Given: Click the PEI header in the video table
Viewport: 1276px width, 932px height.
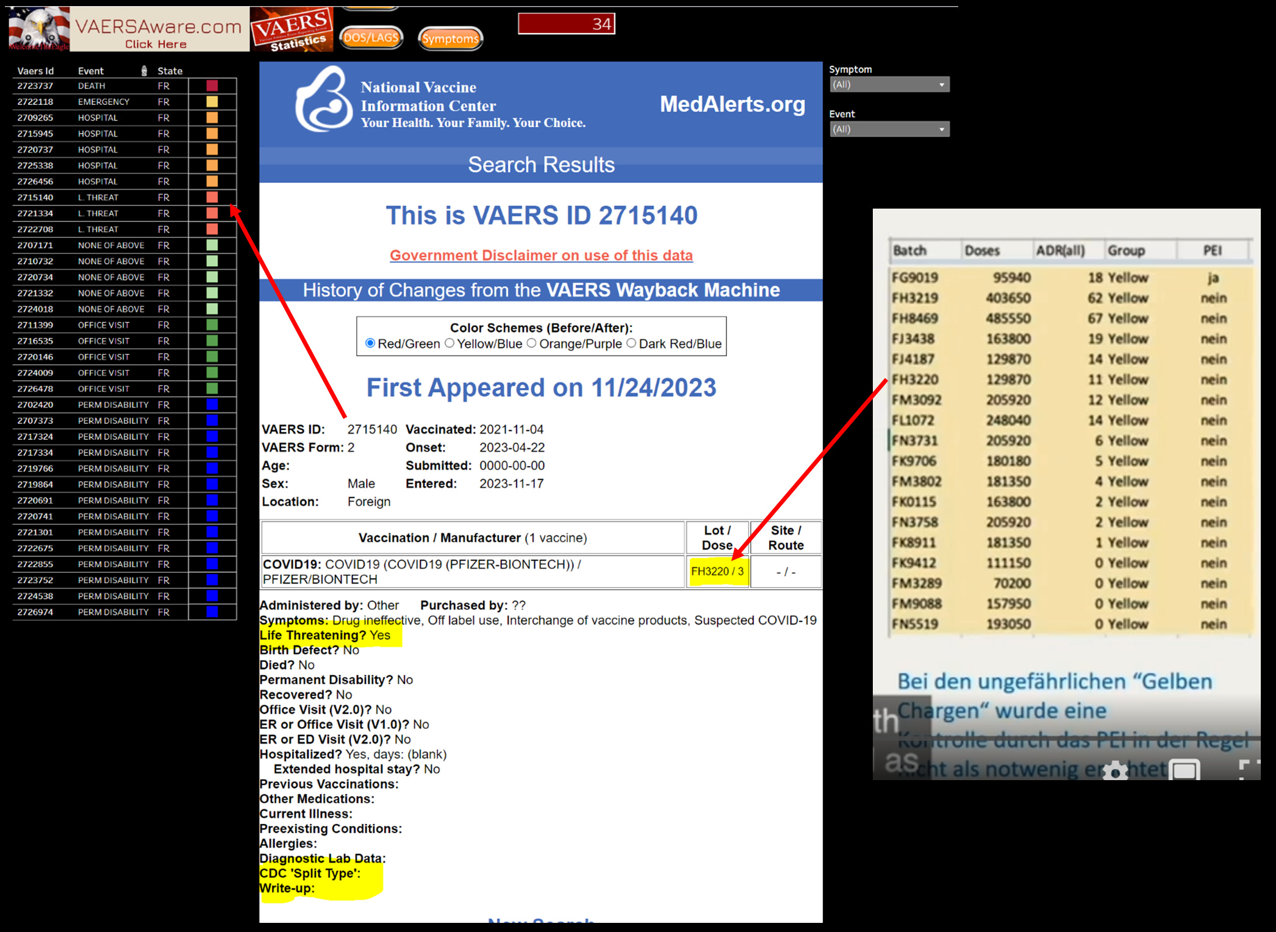Looking at the screenshot, I should point(1213,250).
